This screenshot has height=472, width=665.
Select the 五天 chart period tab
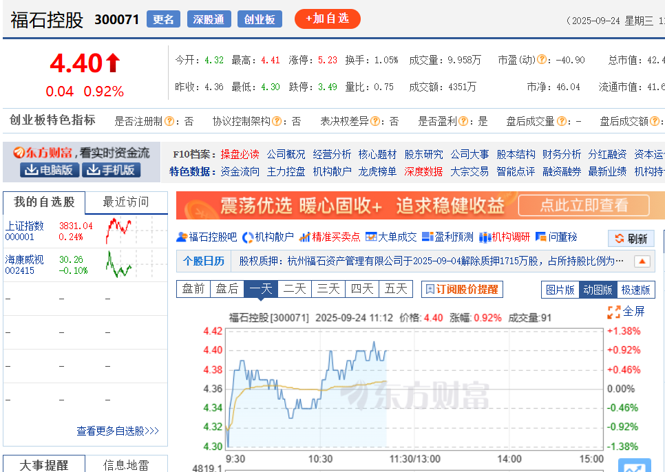tap(396, 289)
